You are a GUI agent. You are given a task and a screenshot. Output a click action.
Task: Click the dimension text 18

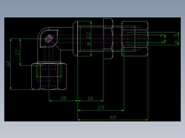pyautogui.click(x=63, y=98)
